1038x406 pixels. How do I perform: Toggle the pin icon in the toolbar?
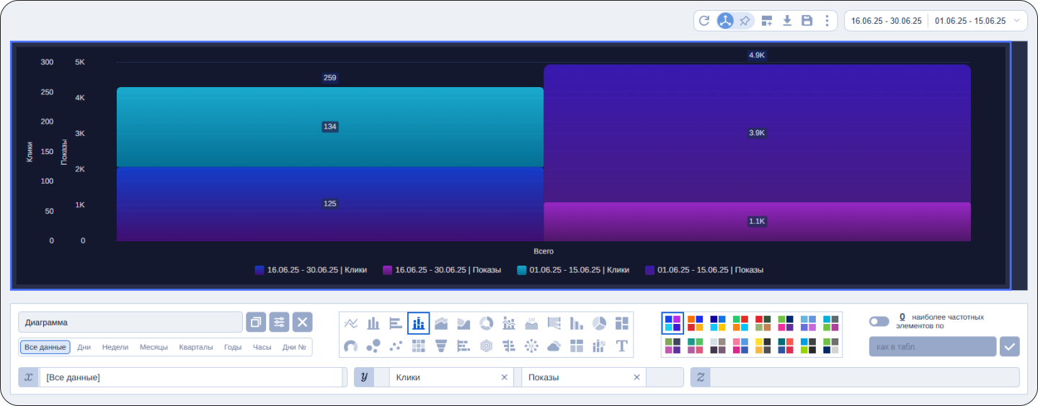tap(745, 21)
